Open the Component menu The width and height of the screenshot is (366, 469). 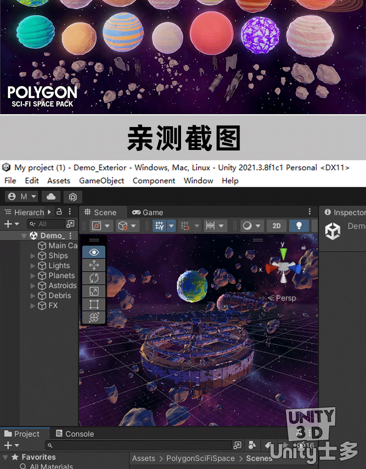coord(154,181)
